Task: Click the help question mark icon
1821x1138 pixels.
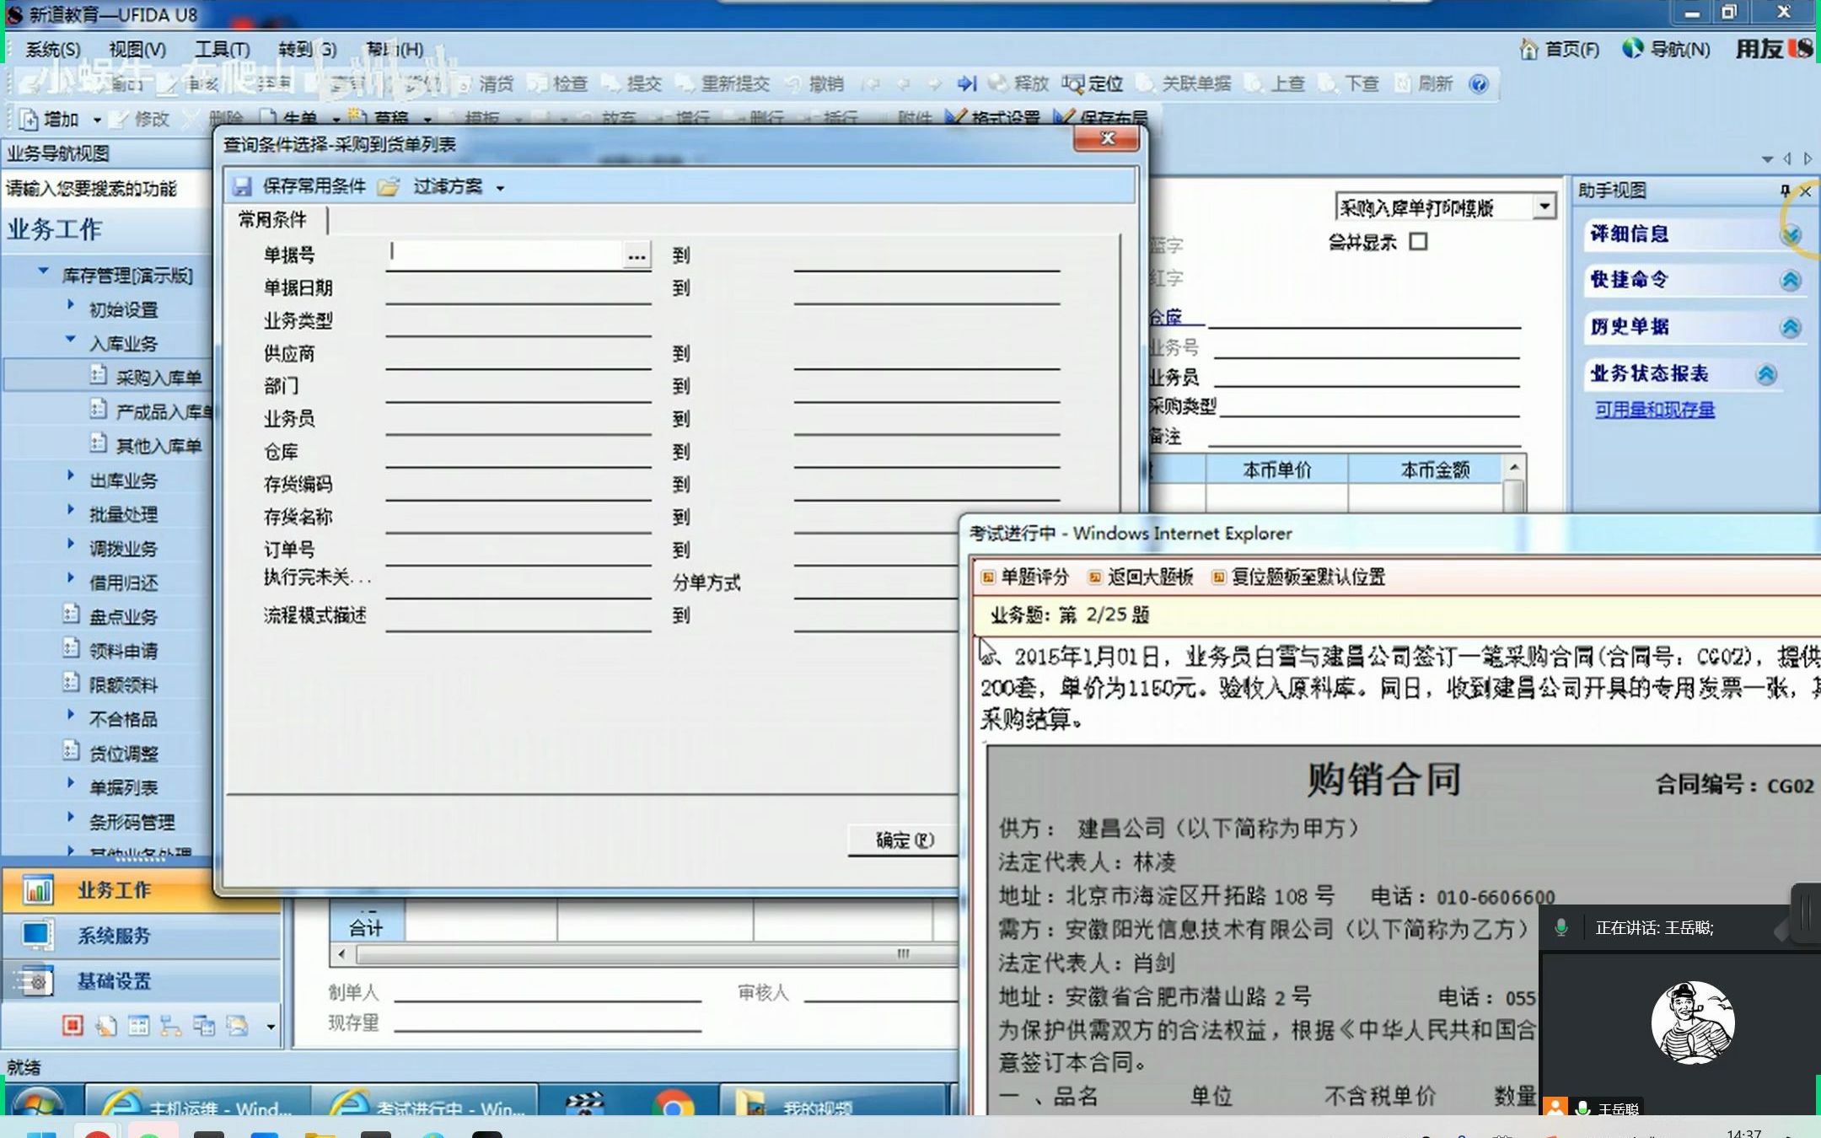Action: click(x=1479, y=83)
